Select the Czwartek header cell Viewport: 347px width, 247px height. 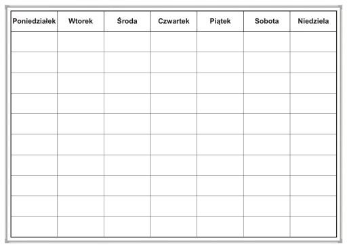coord(173,21)
